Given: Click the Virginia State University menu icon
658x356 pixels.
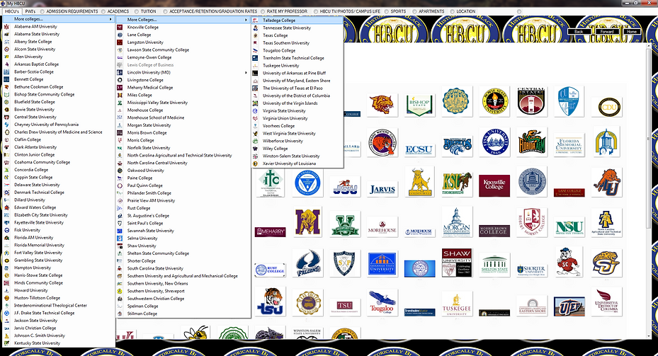Looking at the screenshot, I should pos(255,110).
